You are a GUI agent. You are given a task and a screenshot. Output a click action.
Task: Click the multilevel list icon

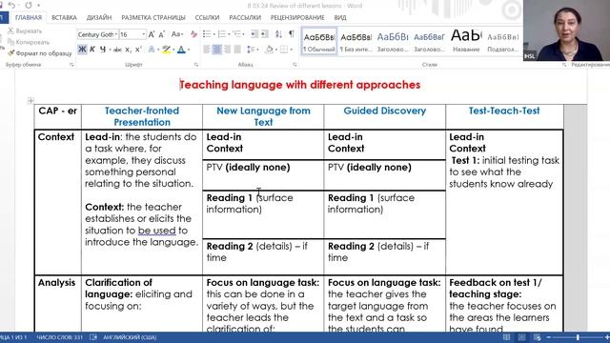click(237, 34)
